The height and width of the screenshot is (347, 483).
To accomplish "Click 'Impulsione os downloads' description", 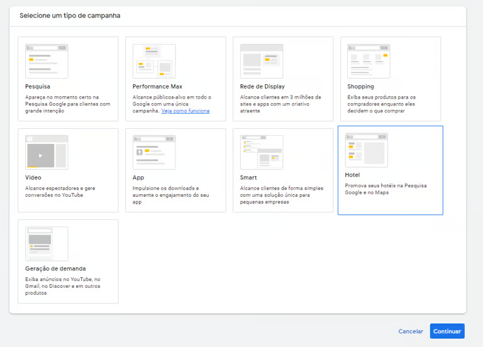I will coord(171,195).
